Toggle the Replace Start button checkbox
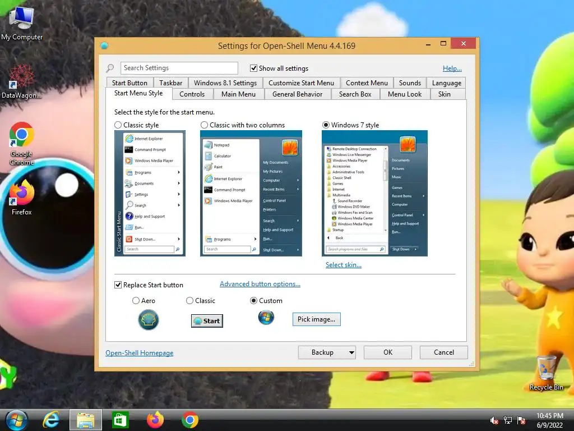 click(x=118, y=285)
